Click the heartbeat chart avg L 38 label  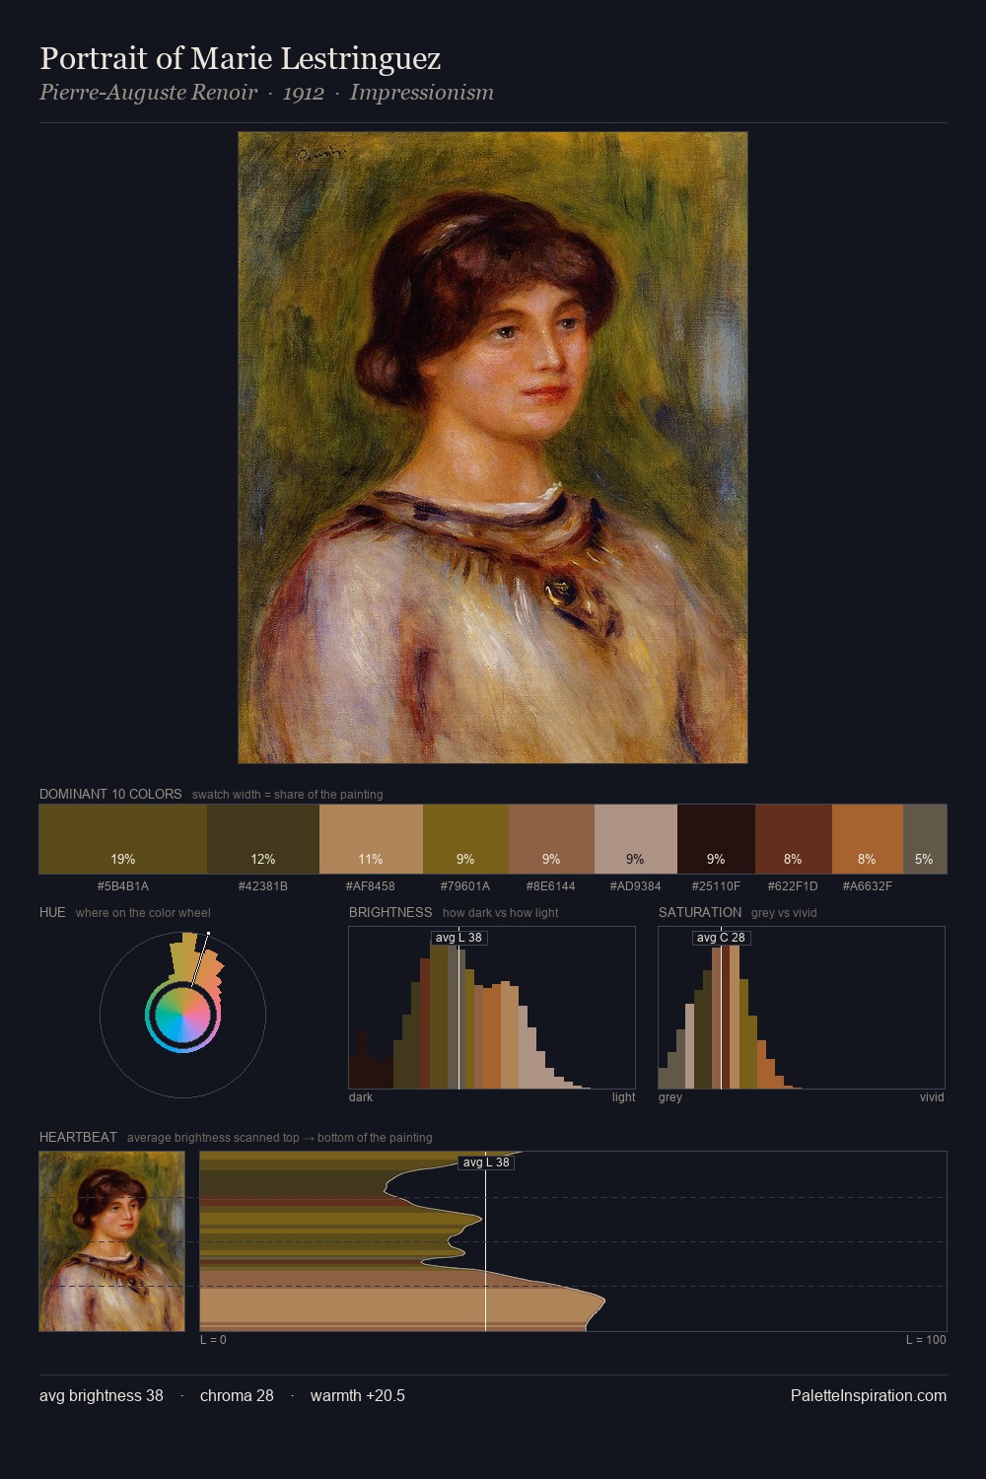(x=486, y=1162)
